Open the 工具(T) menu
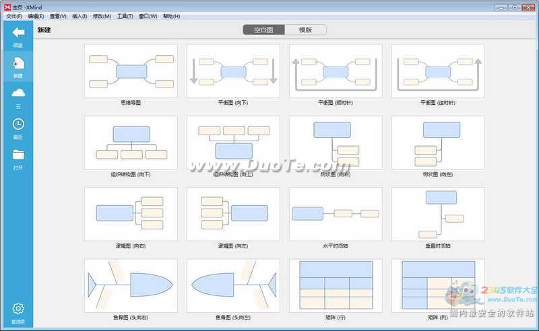Viewport: 539px width, 331px height. pyautogui.click(x=125, y=16)
